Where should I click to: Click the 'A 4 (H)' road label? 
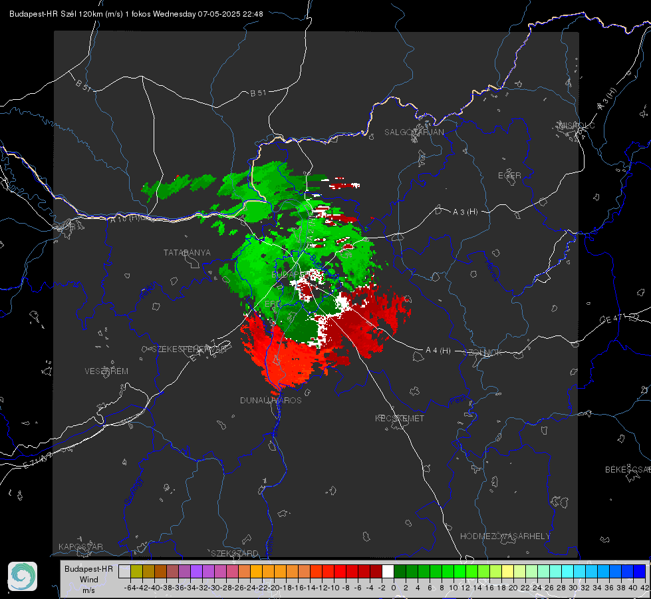438,351
